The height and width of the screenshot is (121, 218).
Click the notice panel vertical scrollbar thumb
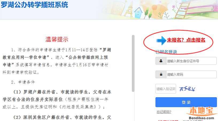[133, 63]
